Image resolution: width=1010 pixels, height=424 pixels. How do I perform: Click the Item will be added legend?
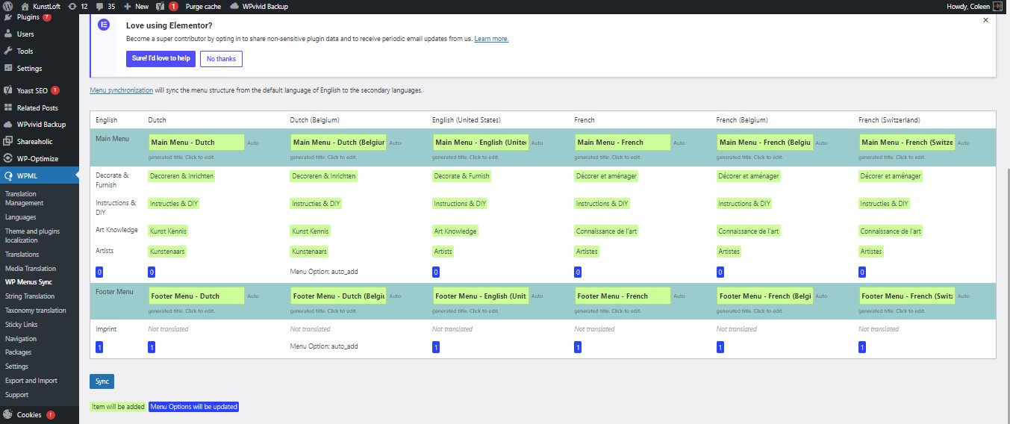point(118,407)
